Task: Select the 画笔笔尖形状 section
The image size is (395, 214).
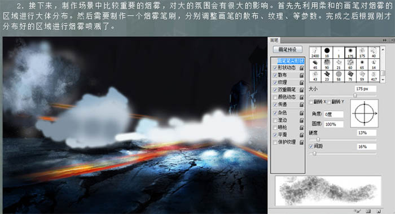Action: click(x=291, y=61)
